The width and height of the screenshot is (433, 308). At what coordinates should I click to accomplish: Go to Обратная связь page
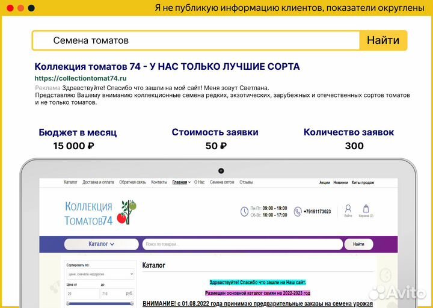point(132,182)
